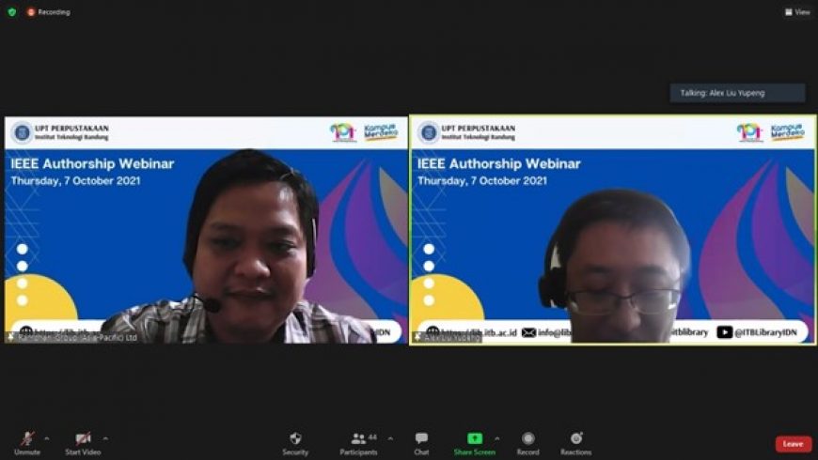Expand share options arrow beside Share Screen
The height and width of the screenshot is (460, 818).
(496, 438)
